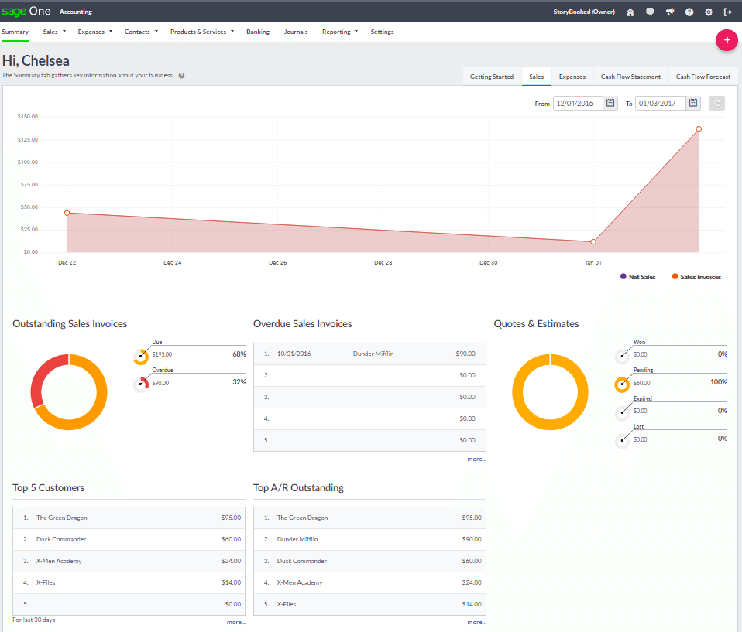The height and width of the screenshot is (632, 742).
Task: Click the sign out icon
Action: coord(728,12)
